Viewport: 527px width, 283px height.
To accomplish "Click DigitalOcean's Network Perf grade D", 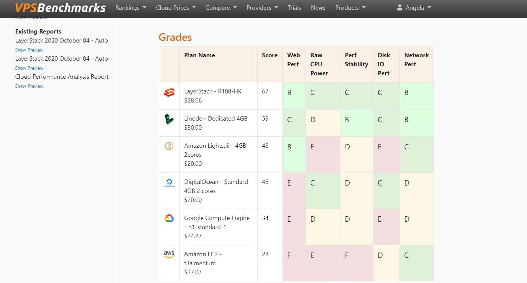I will tap(407, 183).
